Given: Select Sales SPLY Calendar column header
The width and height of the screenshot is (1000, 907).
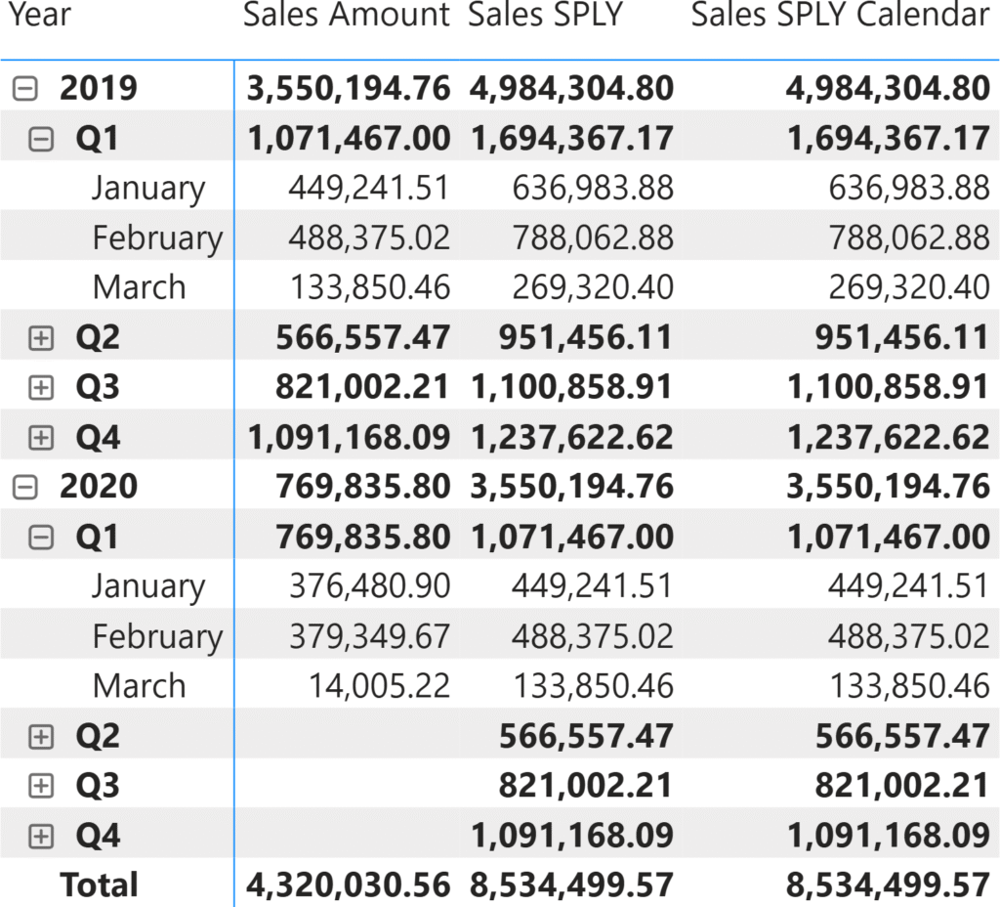Looking at the screenshot, I should [840, 16].
